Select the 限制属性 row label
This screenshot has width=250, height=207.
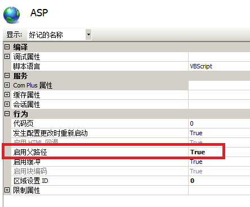[x=26, y=190]
